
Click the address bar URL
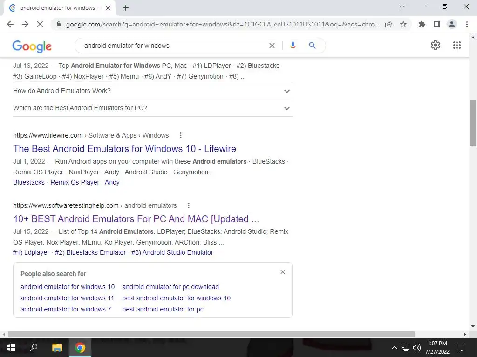223,25
